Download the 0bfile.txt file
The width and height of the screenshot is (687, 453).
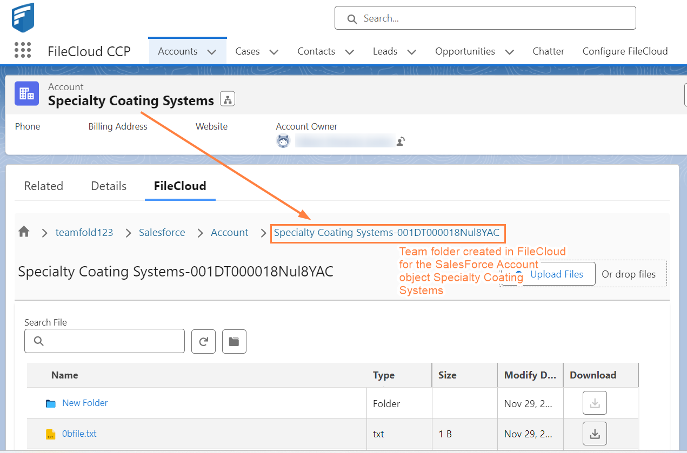tap(595, 433)
